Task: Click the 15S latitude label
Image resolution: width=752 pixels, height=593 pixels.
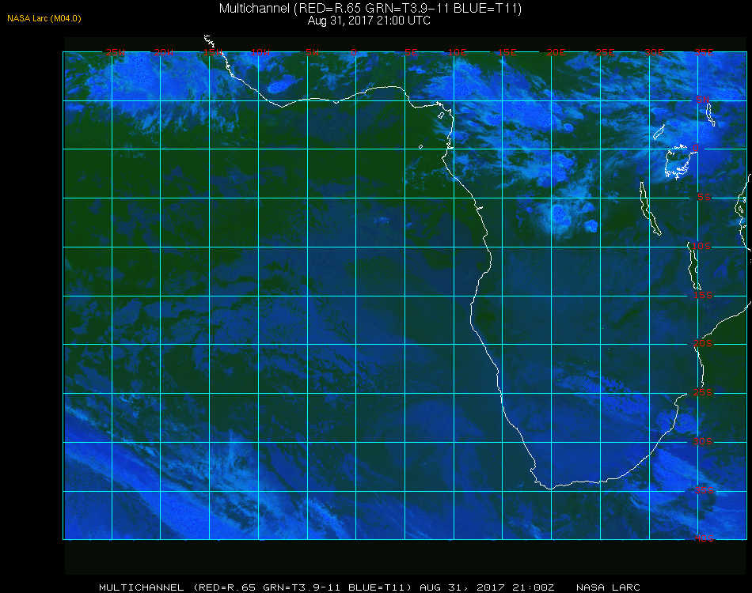Action: pos(703,295)
